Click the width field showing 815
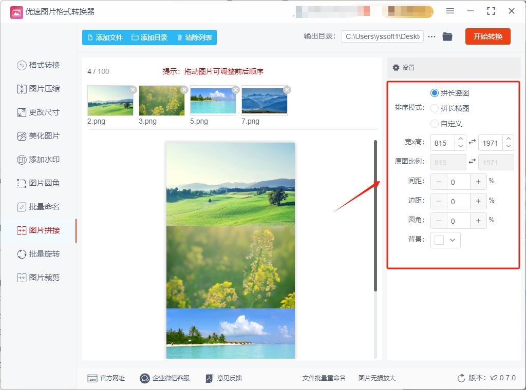This screenshot has height=390, width=526. (x=443, y=143)
